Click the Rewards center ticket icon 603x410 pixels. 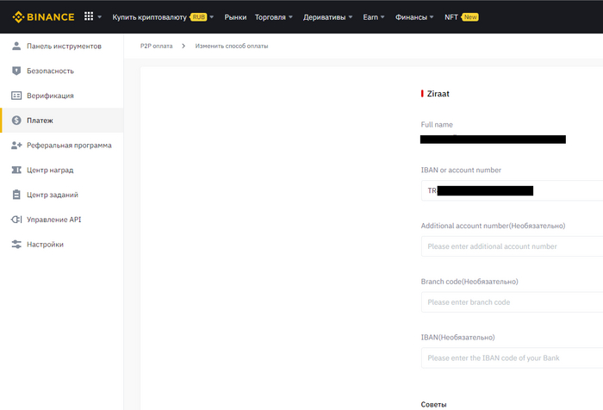click(x=16, y=170)
